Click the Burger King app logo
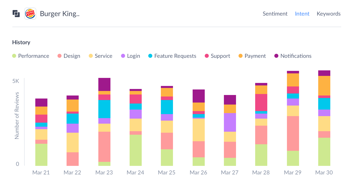Viewport: 353px width, 191px height. (x=30, y=14)
